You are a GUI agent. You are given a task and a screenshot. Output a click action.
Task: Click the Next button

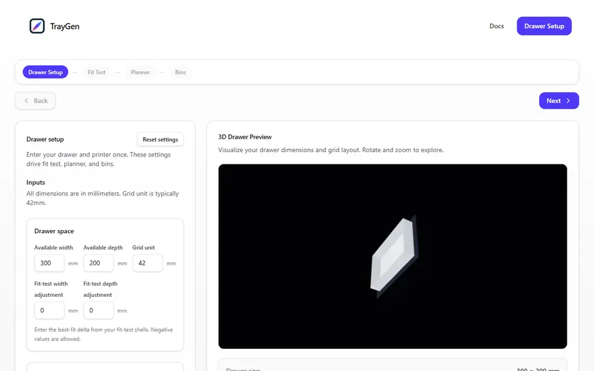pos(559,101)
